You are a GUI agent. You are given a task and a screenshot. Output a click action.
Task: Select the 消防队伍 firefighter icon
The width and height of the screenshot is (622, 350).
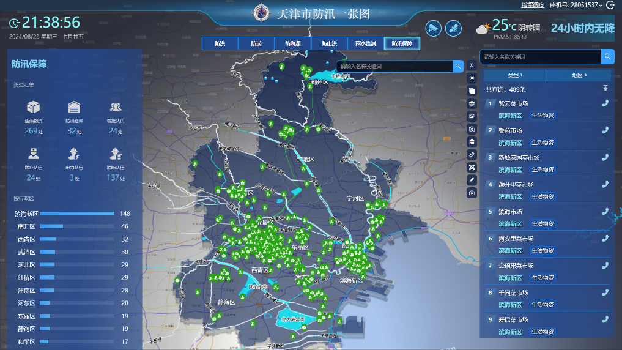(x=116, y=154)
